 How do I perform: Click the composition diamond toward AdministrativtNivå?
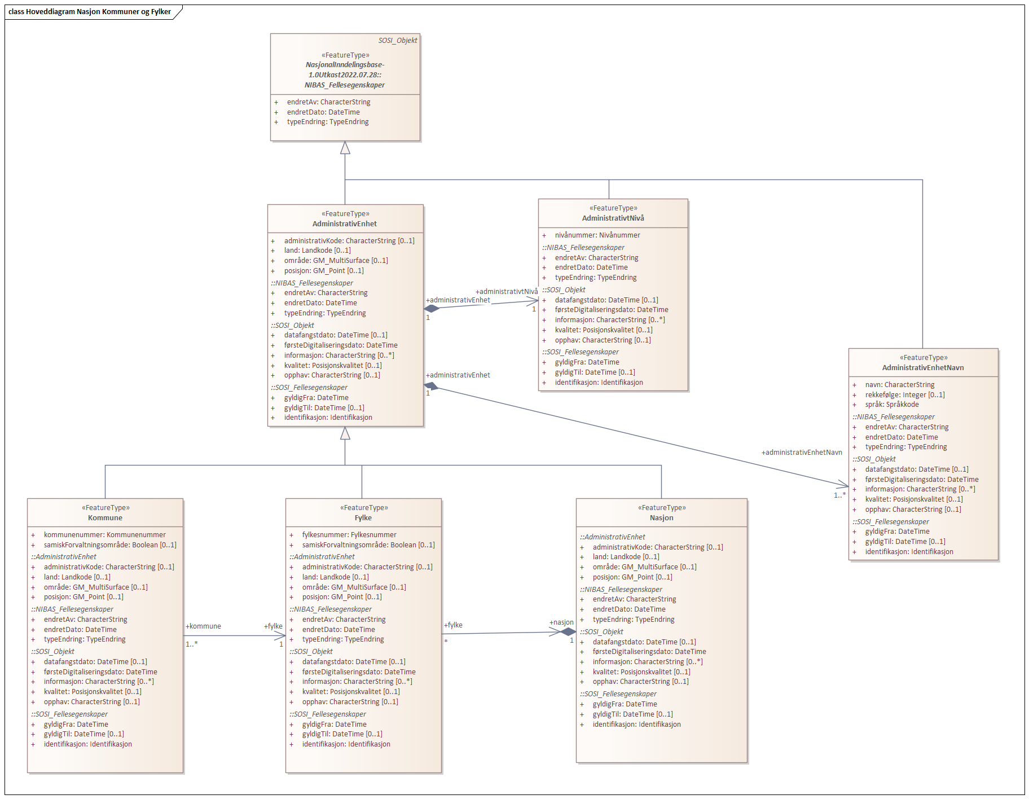coord(432,308)
